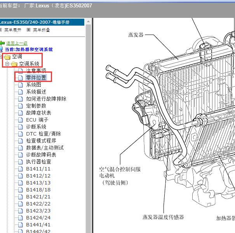Click the 空调系统 folder label

tap(29, 64)
